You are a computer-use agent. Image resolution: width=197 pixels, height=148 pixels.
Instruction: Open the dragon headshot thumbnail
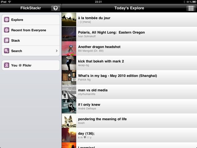click(x=69, y=48)
